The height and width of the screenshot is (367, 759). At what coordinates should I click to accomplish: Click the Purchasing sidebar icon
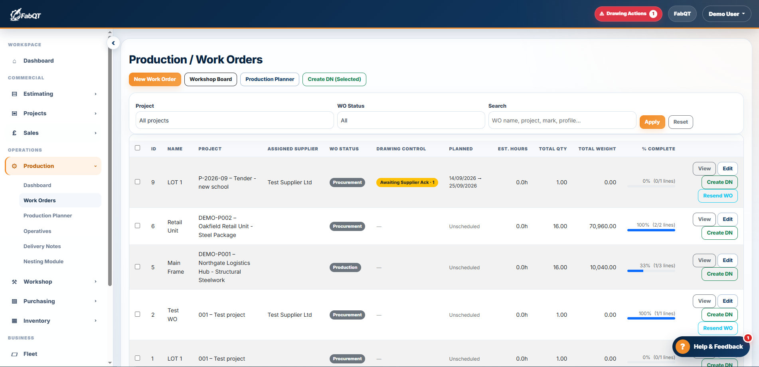(14, 302)
